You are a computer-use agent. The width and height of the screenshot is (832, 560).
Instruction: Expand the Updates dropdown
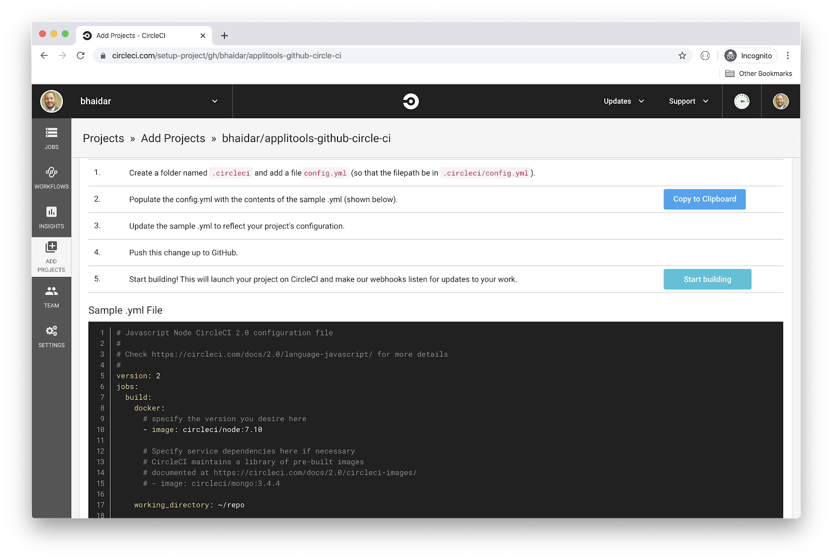point(623,101)
